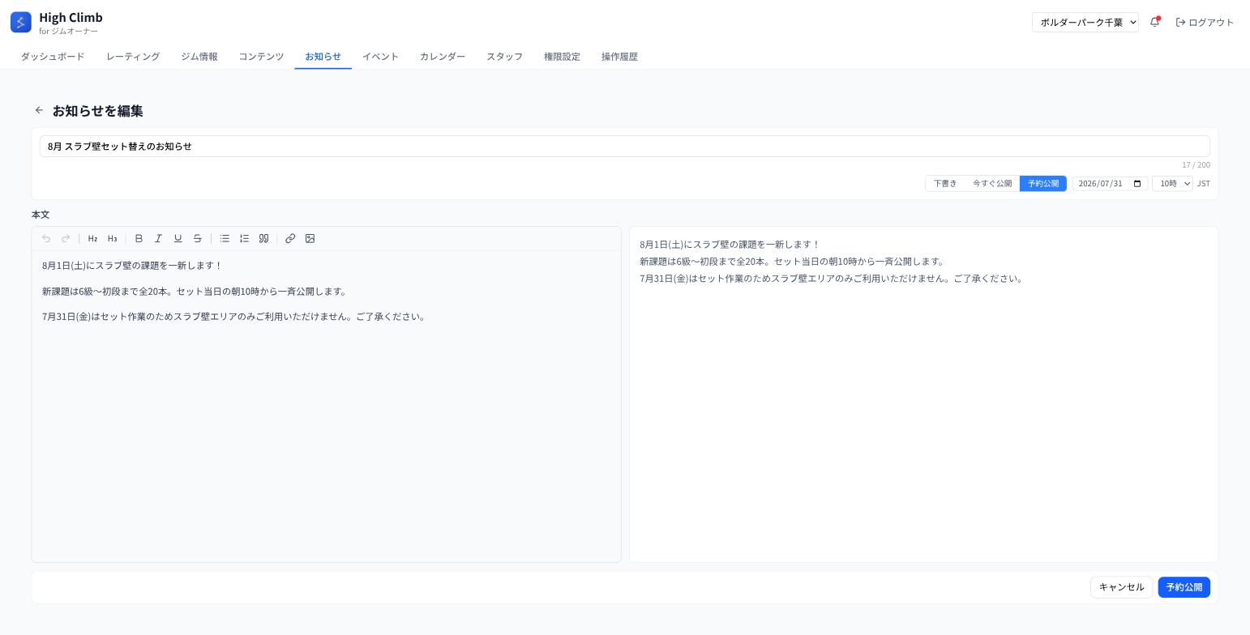Image resolution: width=1250 pixels, height=635 pixels.
Task: Apply H3 heading format
Action: click(x=112, y=238)
